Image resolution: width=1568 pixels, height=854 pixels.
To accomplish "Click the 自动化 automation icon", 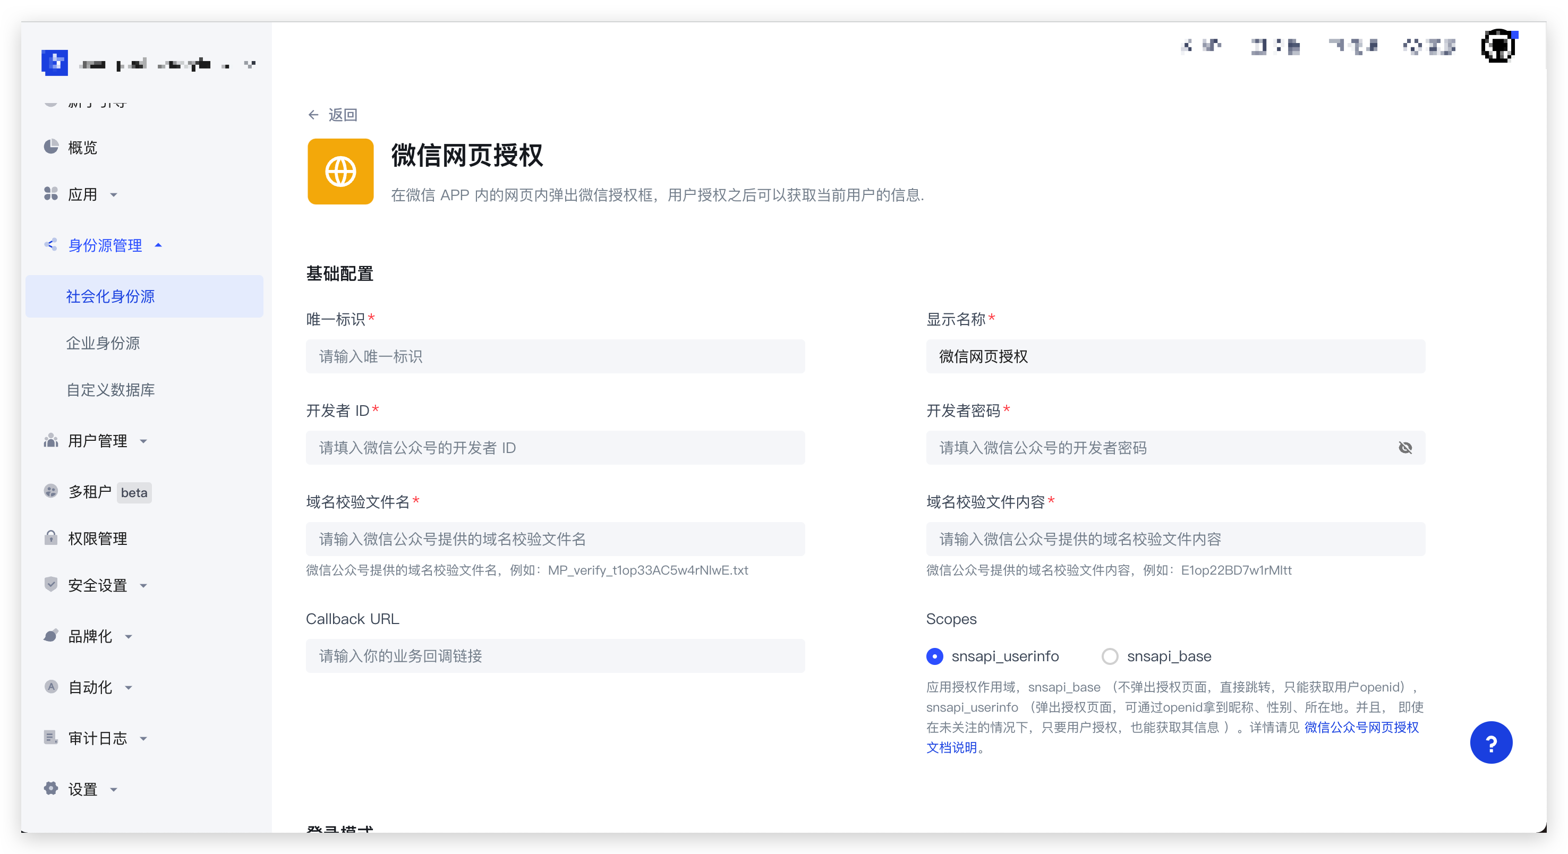I will point(52,687).
